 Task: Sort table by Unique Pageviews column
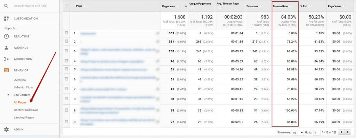tap(200, 4)
